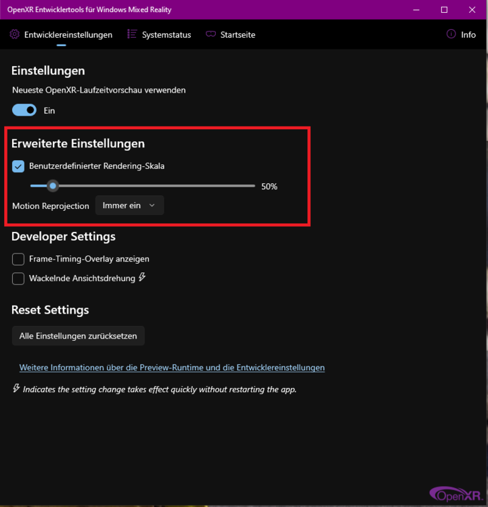Click the rendering scale slider thumb
Screen dimensions: 488x507
point(53,186)
